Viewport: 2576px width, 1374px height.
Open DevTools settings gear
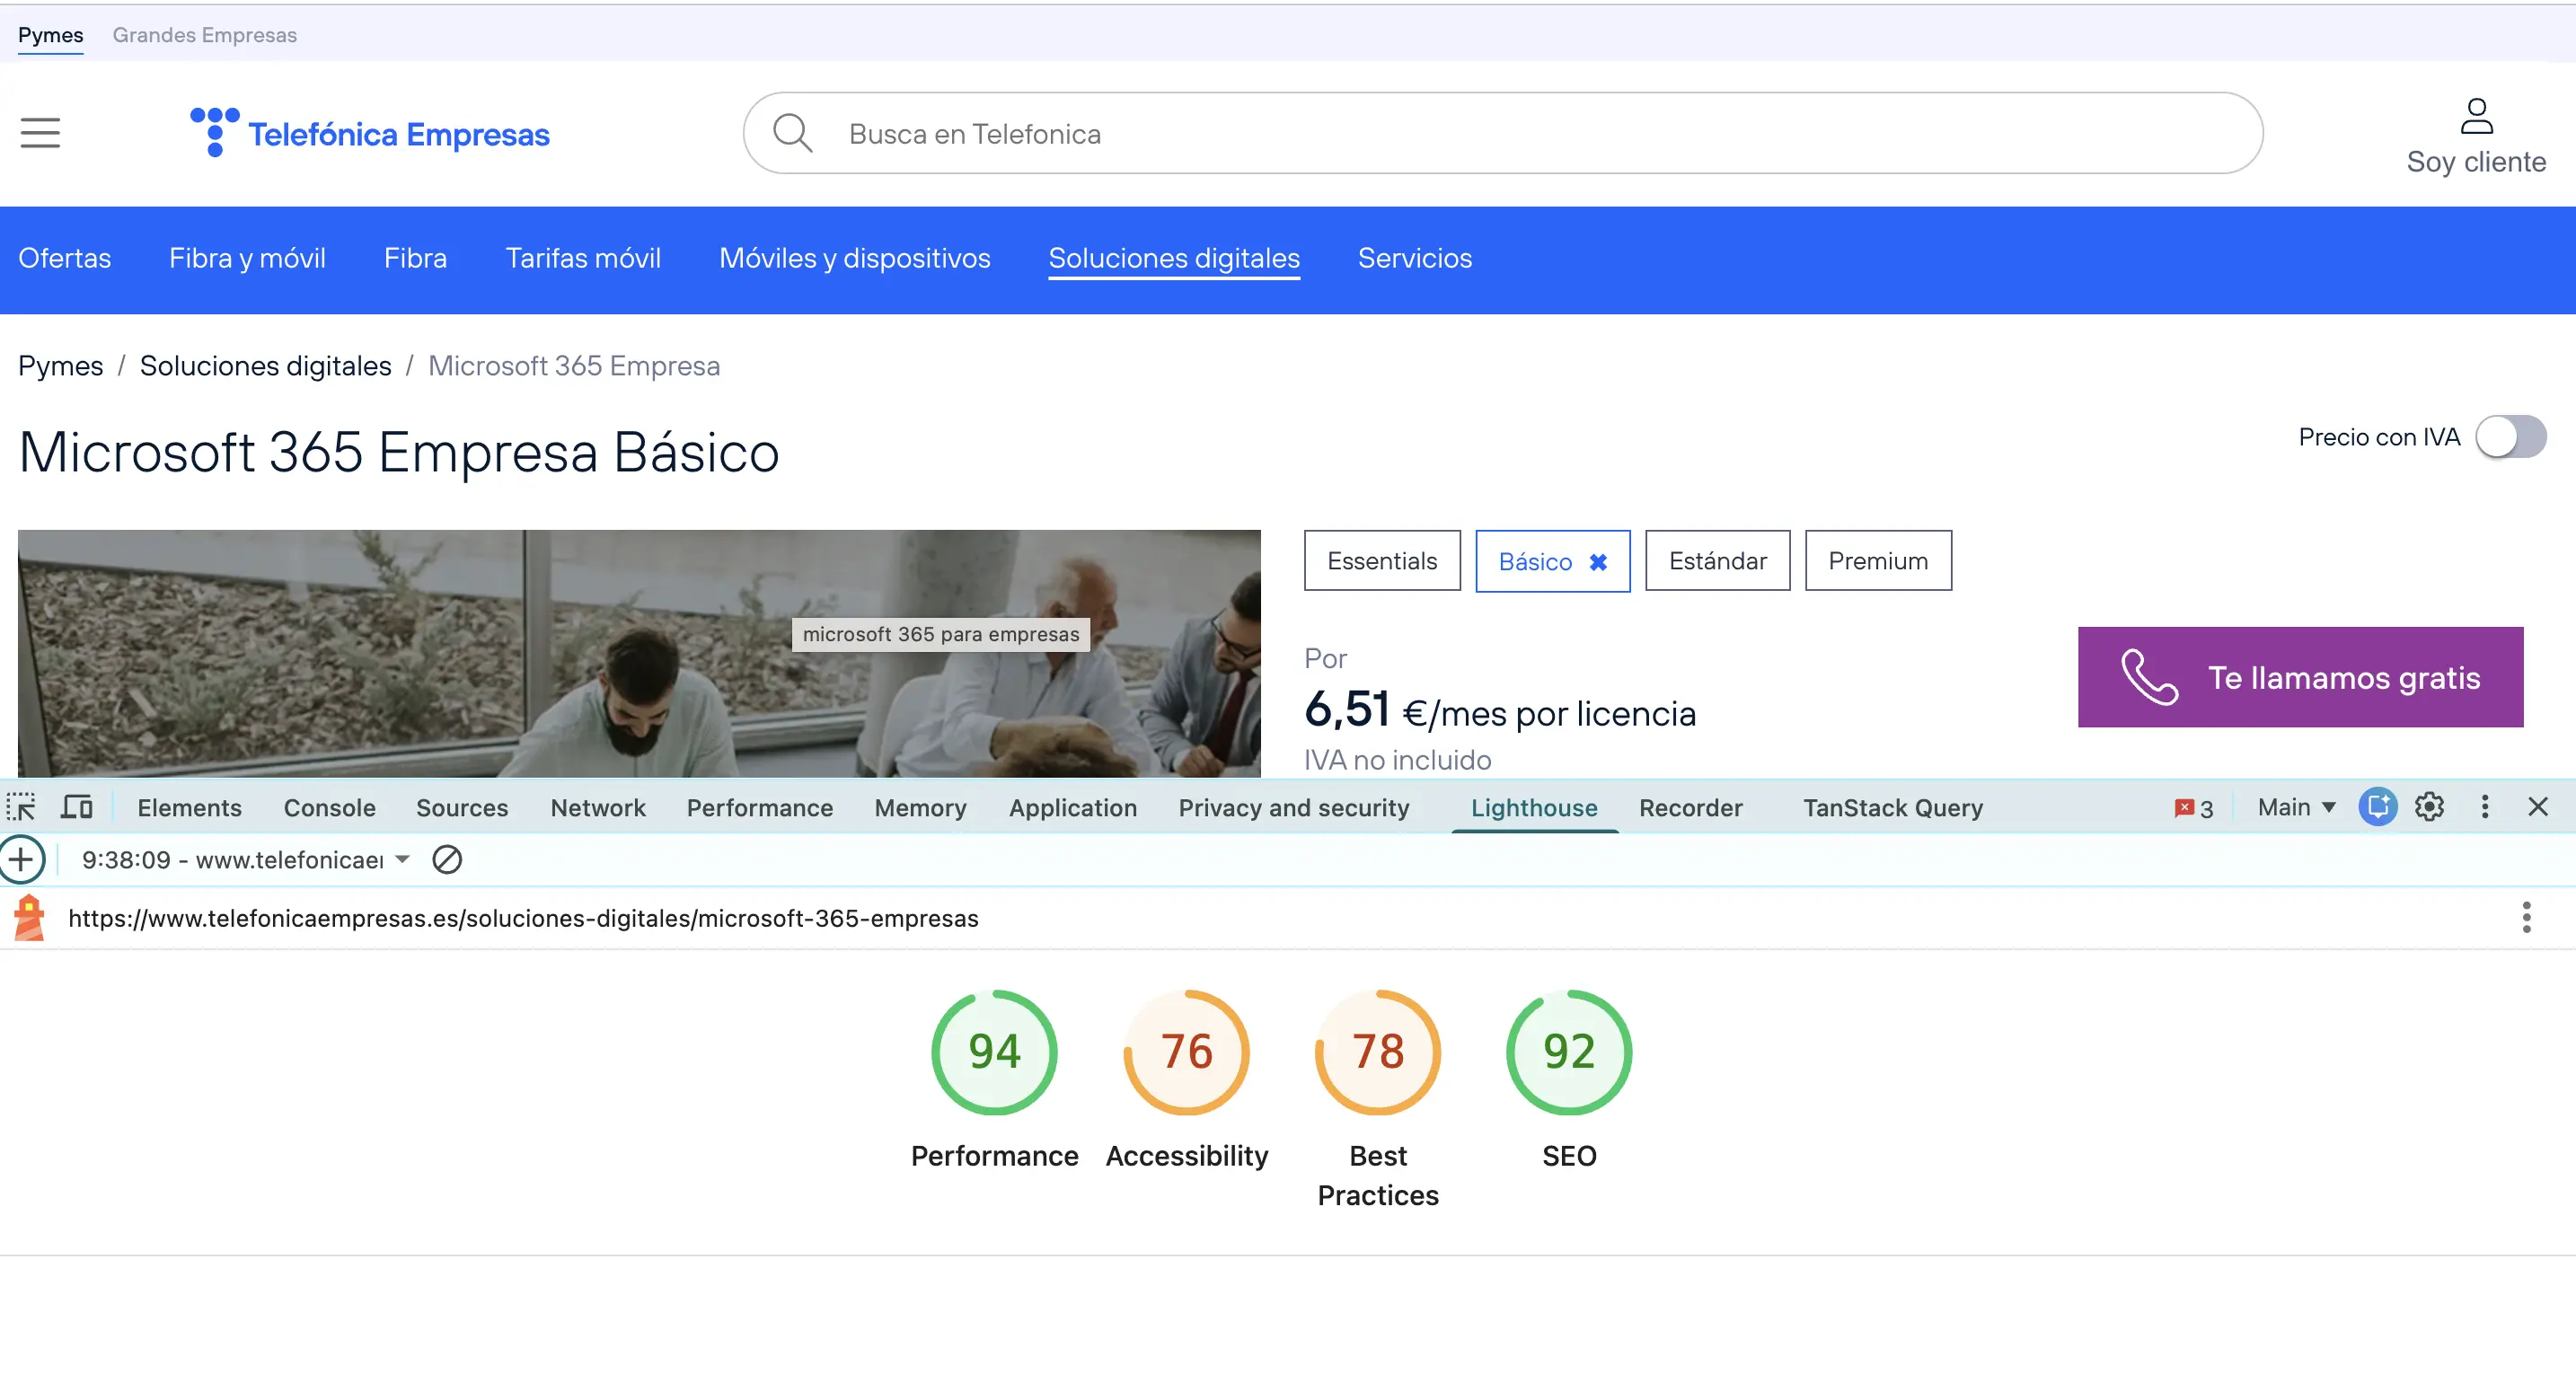[2430, 807]
